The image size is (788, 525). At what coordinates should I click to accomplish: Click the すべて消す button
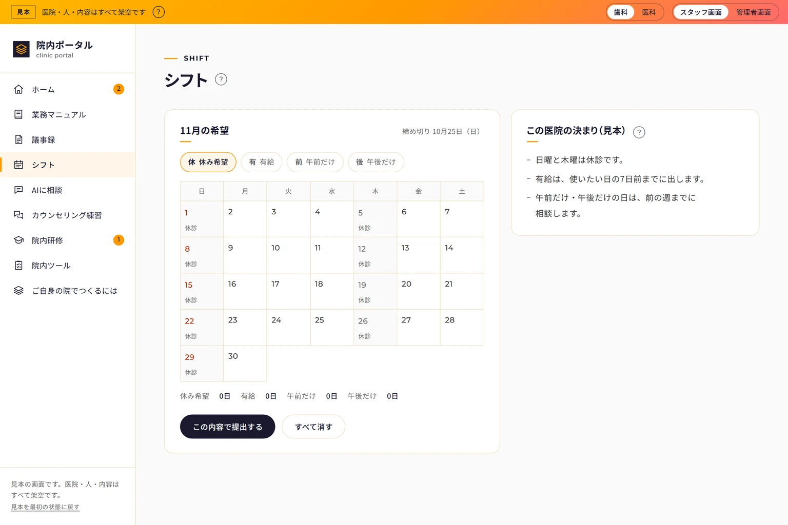pos(313,427)
